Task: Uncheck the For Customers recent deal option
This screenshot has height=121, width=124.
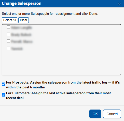Action: coord(4,95)
